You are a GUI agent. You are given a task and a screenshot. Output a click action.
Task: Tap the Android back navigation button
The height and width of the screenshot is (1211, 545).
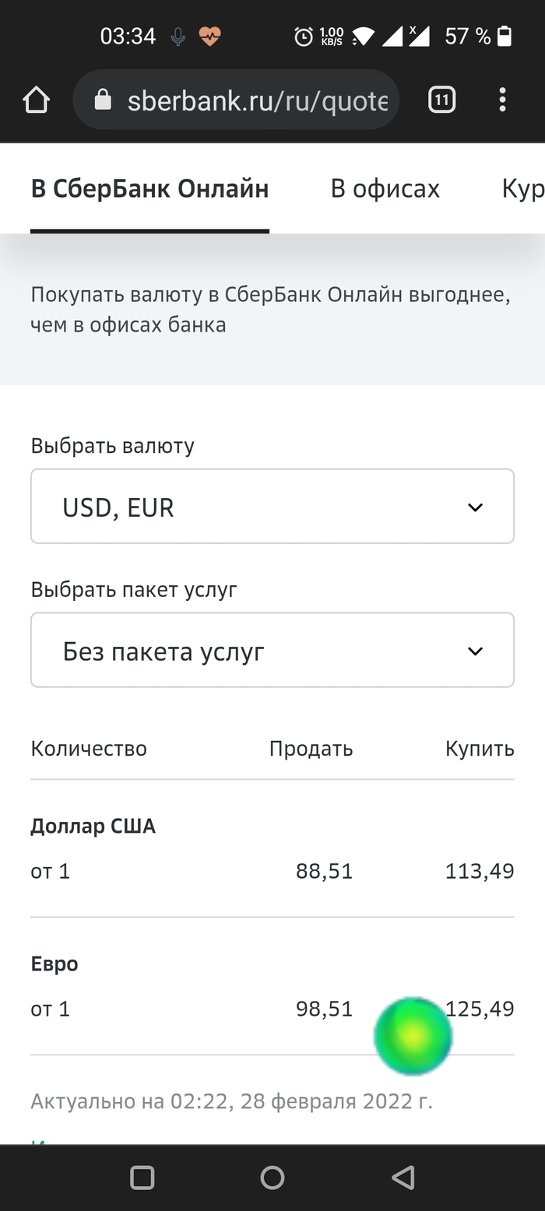click(403, 1177)
